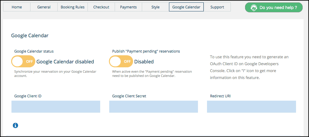
Task: Toggle Google Calendar status switch on
Action: point(23,61)
